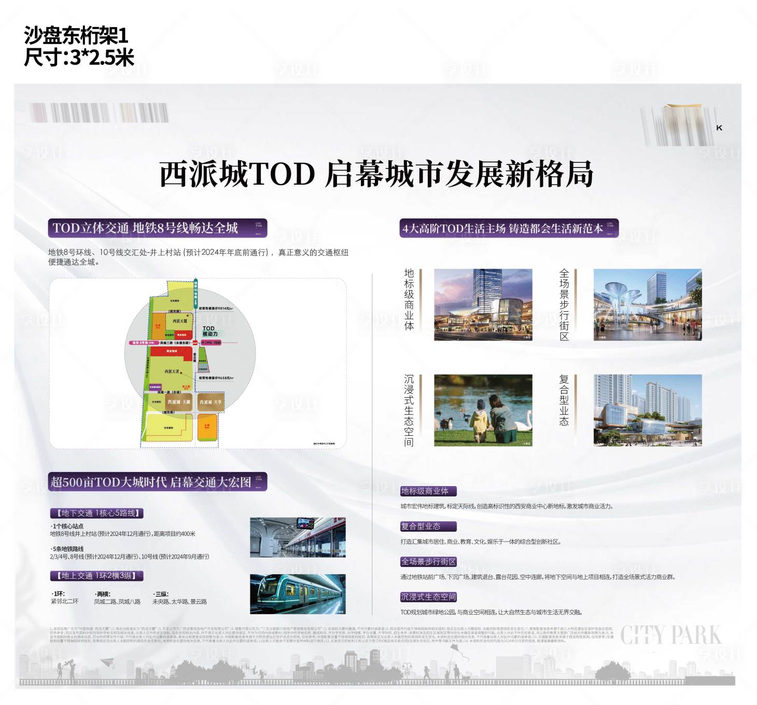Viewport: 757px width, 705px height.
Task: Click the text 紧邻北二环
Action: 65,602
